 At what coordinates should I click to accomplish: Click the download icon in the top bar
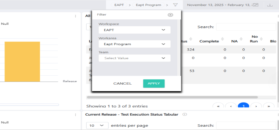click(x=270, y=5)
